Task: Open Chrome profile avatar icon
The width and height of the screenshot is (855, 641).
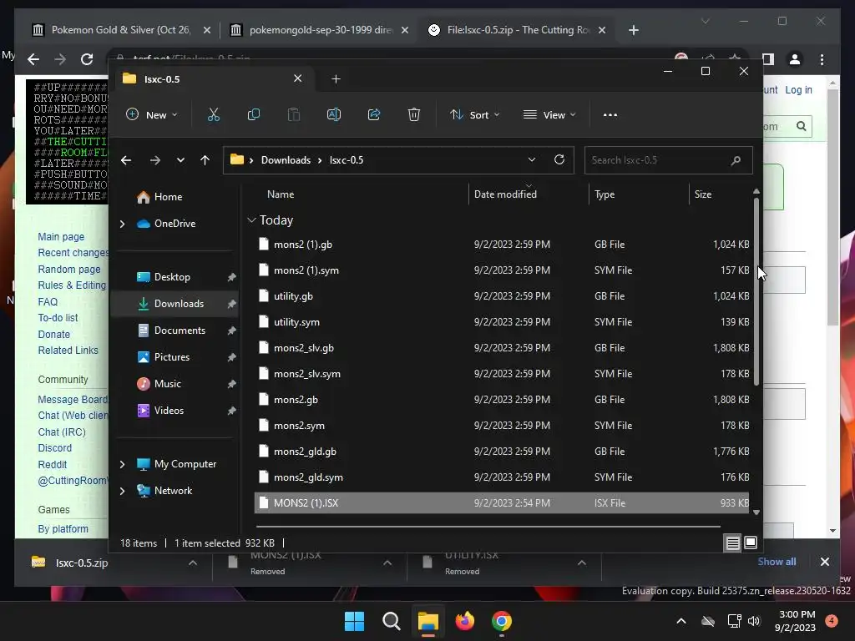Action: 795,59
